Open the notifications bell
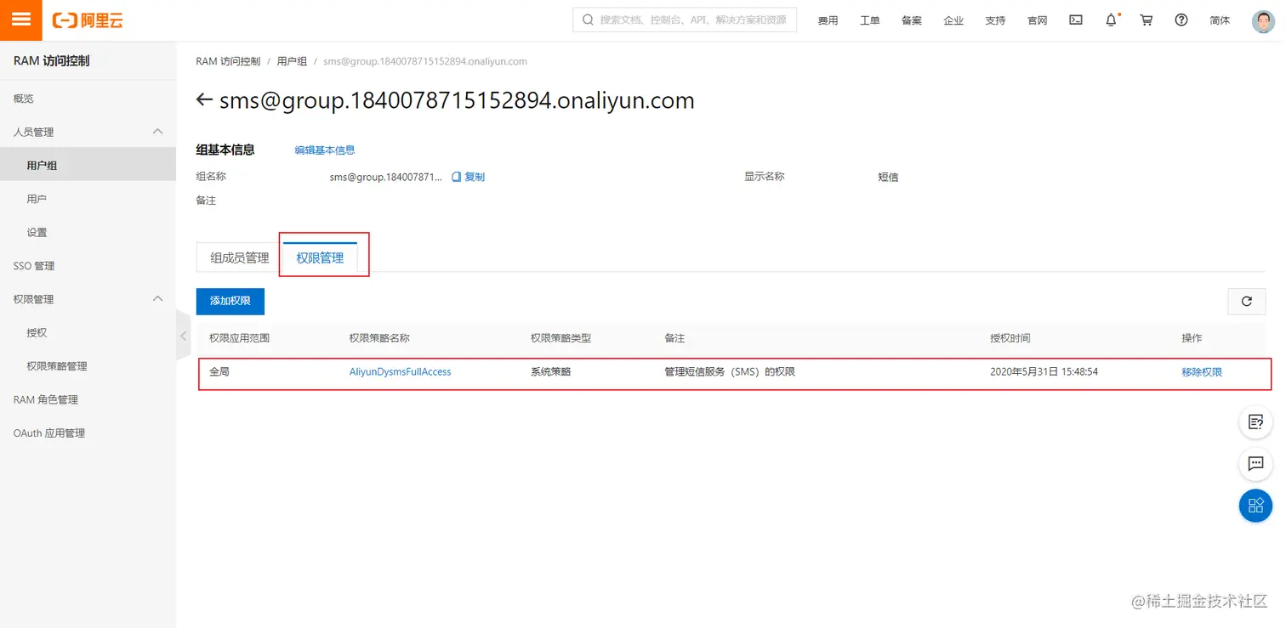The width and height of the screenshot is (1286, 628). click(x=1112, y=20)
